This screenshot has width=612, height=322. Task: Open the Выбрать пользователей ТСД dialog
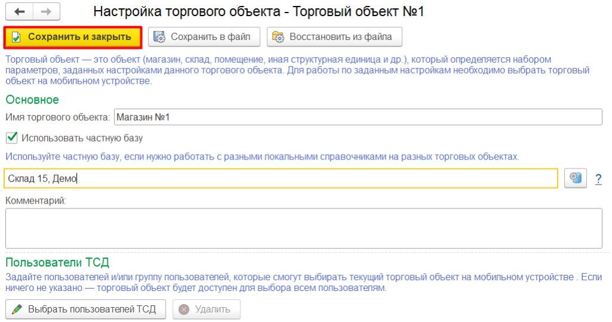coord(85,309)
